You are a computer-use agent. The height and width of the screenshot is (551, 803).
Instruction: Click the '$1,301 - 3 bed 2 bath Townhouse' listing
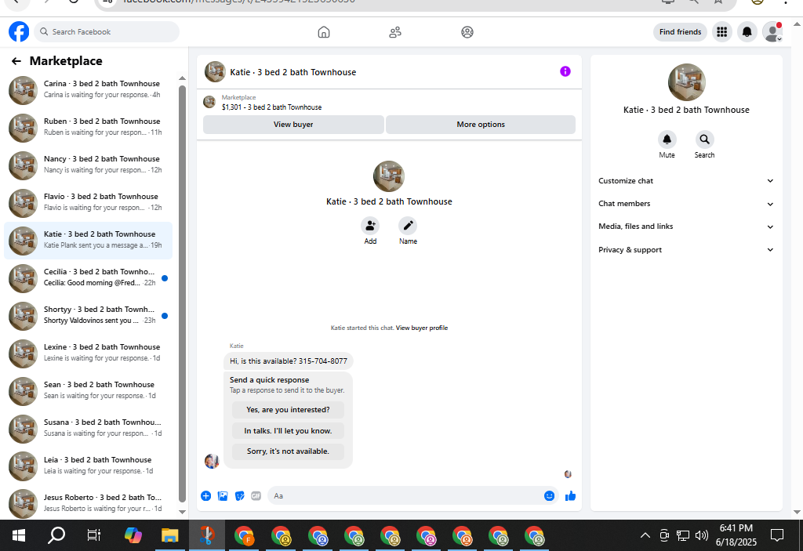point(271,107)
